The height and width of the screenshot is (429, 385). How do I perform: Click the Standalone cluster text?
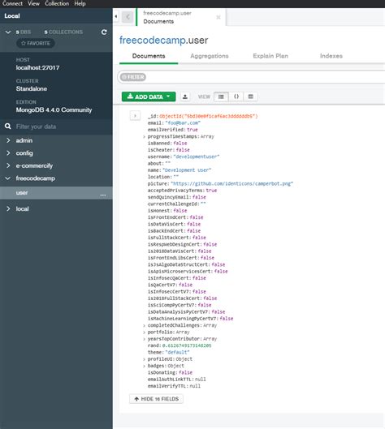(x=32, y=88)
